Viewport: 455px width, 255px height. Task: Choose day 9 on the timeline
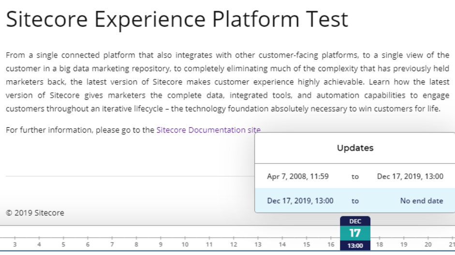point(161,244)
